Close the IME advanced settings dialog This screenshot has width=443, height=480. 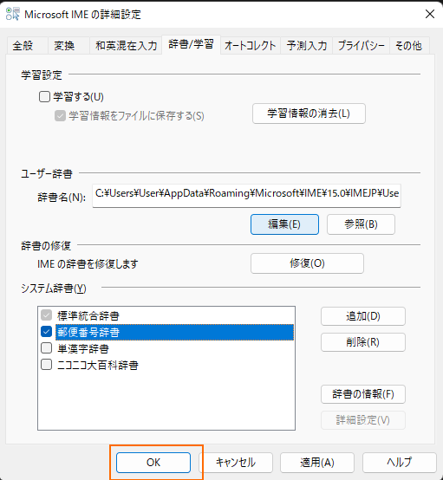(430, 14)
